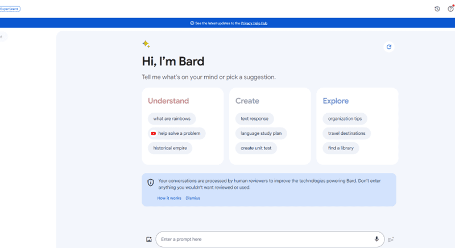This screenshot has width=455, height=248.
Task: Open the Privacy Help Hub link
Action: click(254, 23)
